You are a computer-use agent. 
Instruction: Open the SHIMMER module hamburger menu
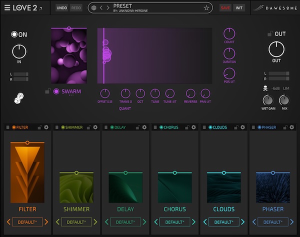click(x=57, y=127)
